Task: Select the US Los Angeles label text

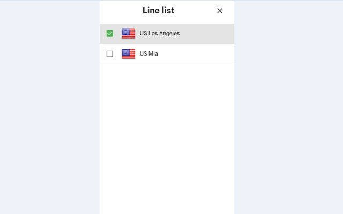Action: click(159, 34)
